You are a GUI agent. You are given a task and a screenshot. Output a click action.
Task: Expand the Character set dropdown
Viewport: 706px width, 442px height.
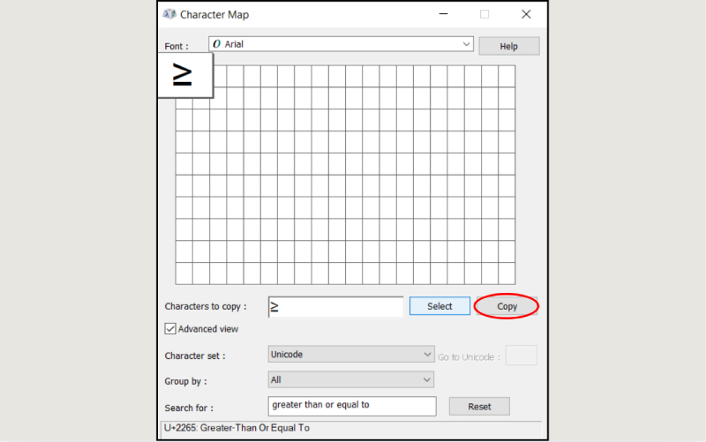point(350,355)
